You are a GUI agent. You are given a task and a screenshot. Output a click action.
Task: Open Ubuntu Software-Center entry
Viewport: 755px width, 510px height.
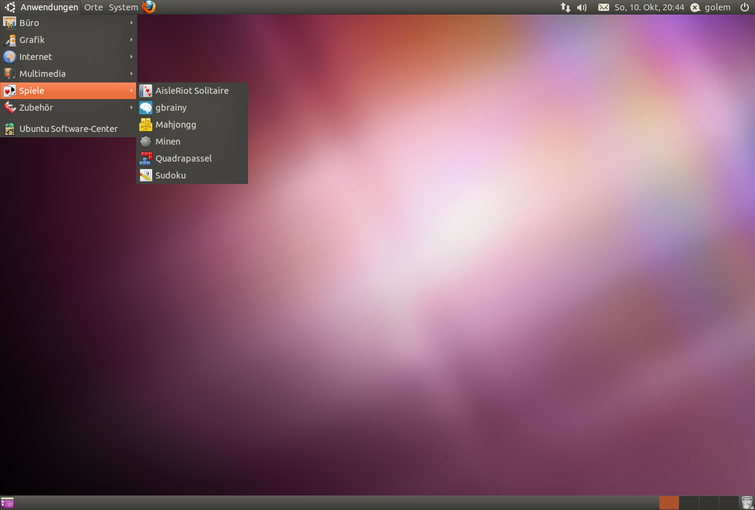click(68, 128)
